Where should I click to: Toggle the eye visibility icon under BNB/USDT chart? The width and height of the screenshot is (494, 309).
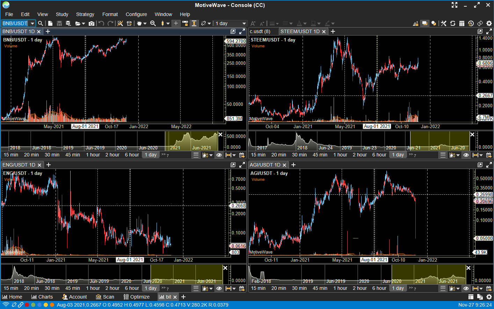pyautogui.click(x=219, y=155)
